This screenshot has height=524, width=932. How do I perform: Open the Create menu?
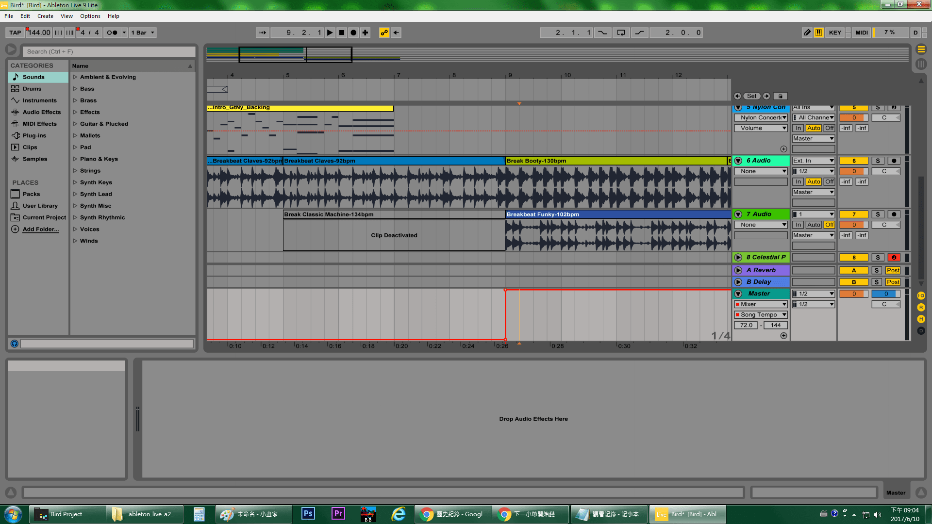pyautogui.click(x=45, y=16)
